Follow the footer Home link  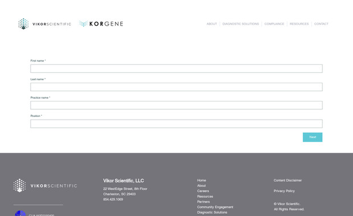pyautogui.click(x=202, y=181)
